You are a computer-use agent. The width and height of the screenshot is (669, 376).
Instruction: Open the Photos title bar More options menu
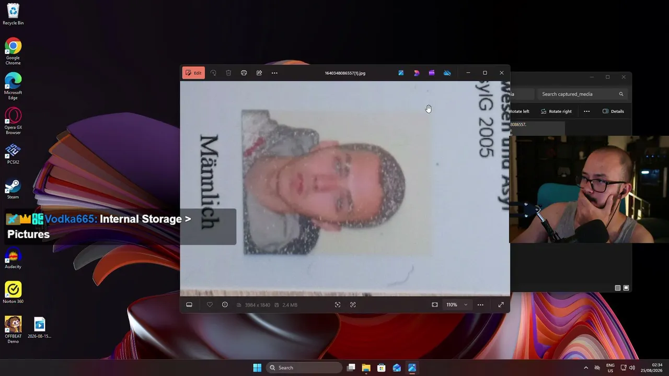pyautogui.click(x=274, y=73)
